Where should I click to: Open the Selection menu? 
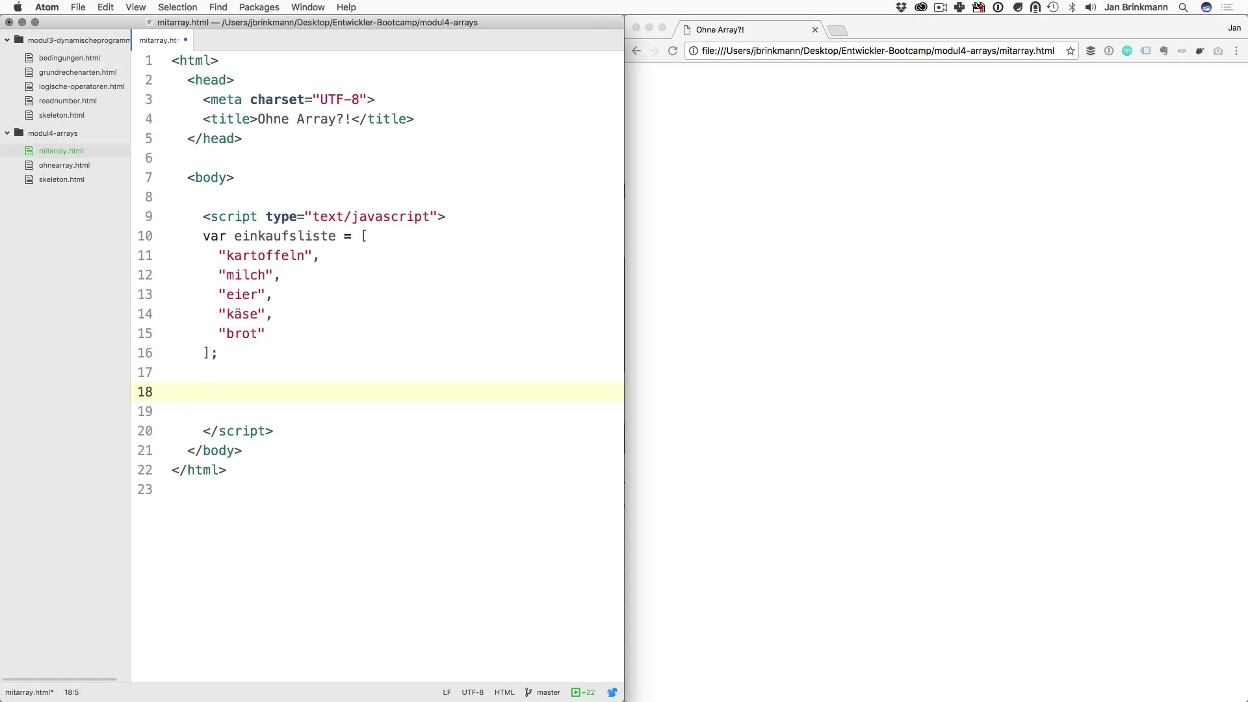pos(177,7)
